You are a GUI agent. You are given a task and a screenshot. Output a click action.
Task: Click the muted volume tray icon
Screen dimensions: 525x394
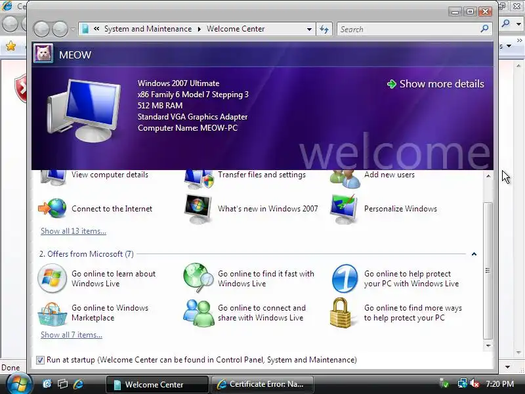(474, 383)
